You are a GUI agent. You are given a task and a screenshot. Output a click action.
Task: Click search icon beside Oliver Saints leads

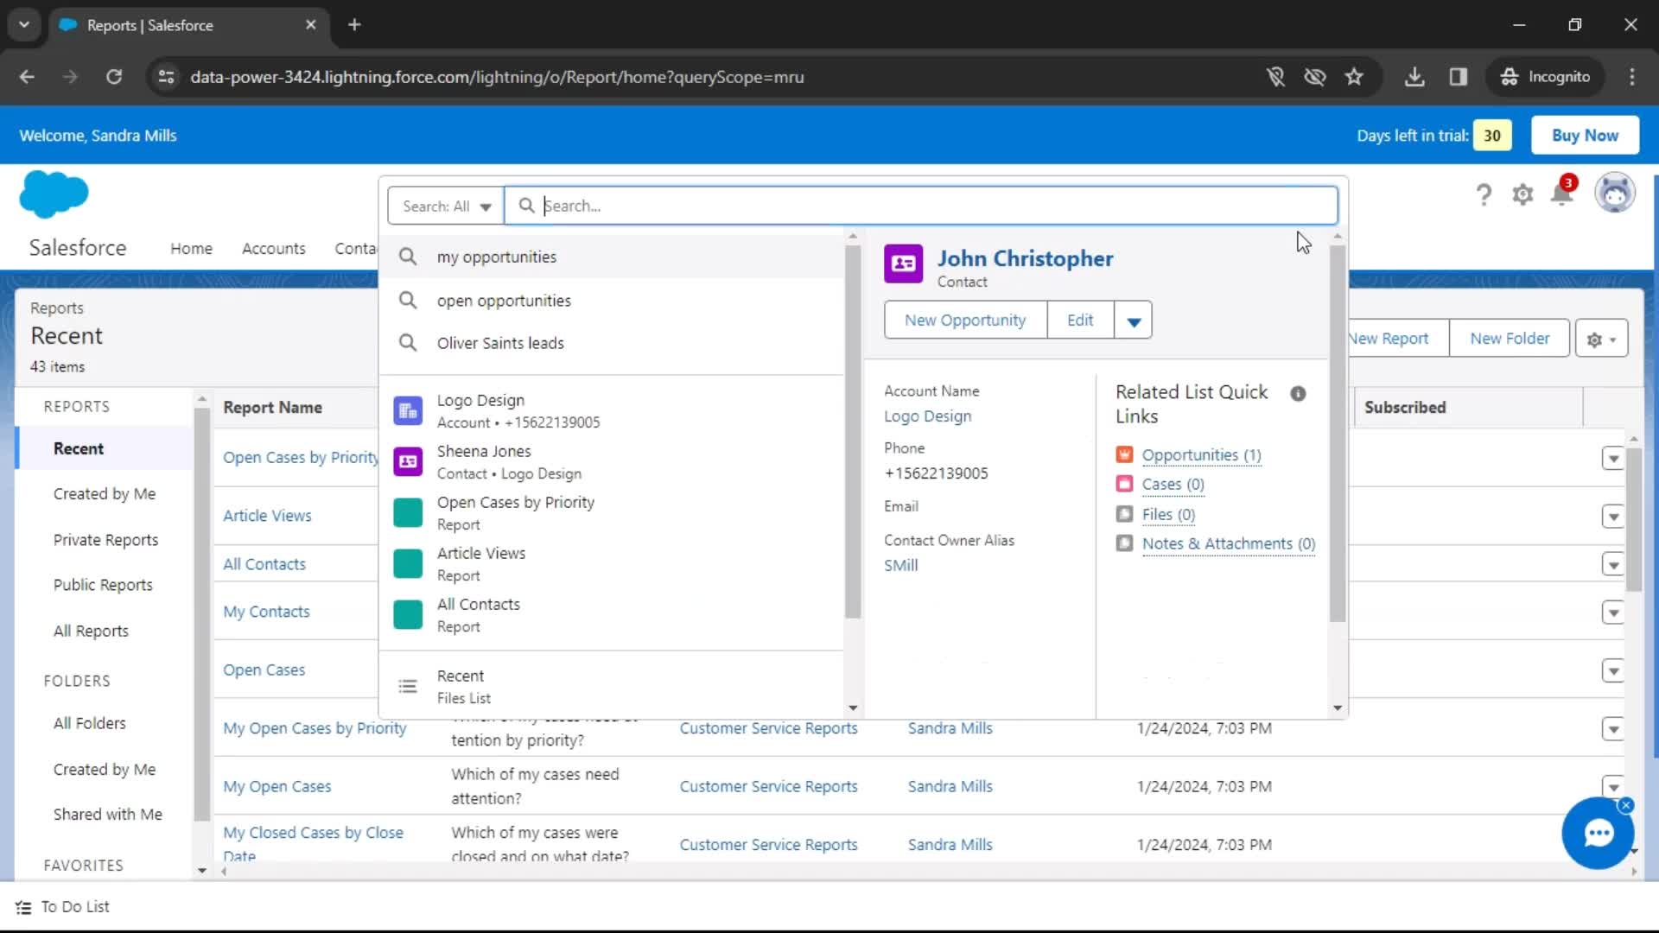pyautogui.click(x=408, y=343)
